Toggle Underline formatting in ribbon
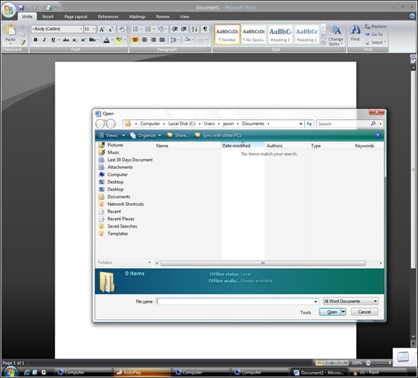This screenshot has width=418, height=378. [53, 40]
